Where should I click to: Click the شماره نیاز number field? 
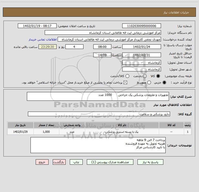142,26
